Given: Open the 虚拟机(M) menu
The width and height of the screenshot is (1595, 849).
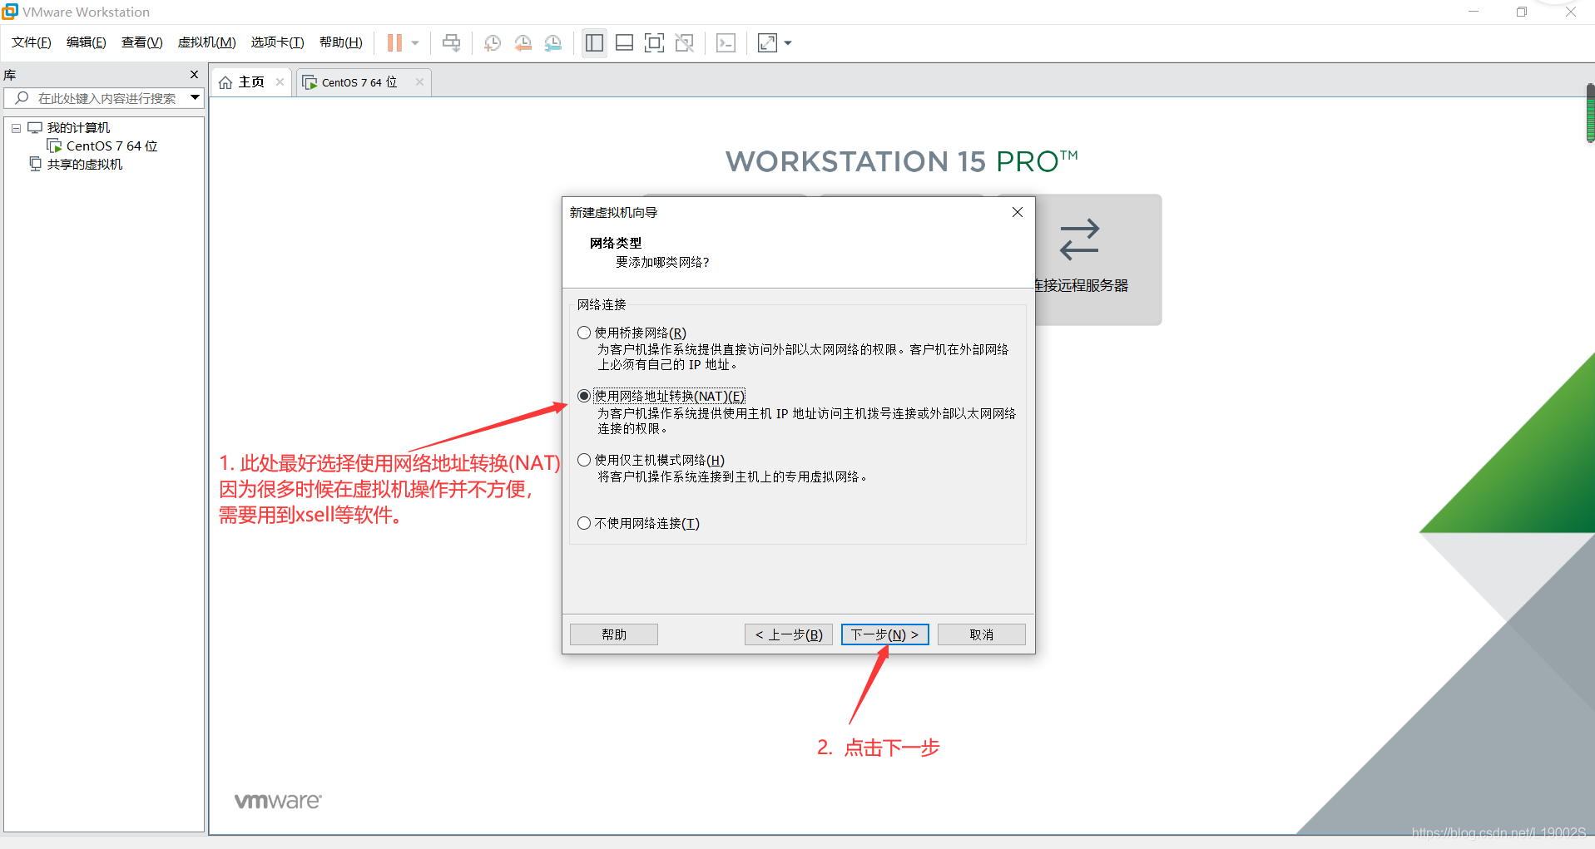Looking at the screenshot, I should point(207,42).
